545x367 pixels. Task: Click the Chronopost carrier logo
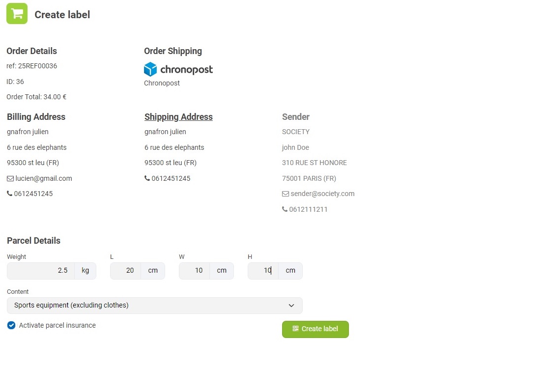(178, 69)
